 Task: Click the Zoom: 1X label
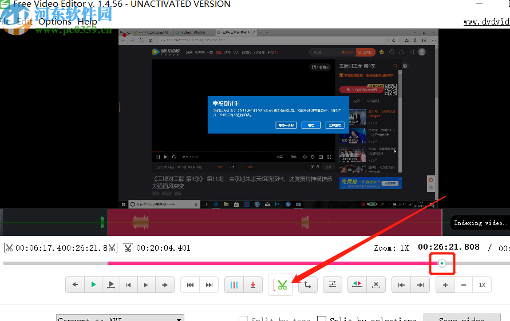tap(392, 248)
